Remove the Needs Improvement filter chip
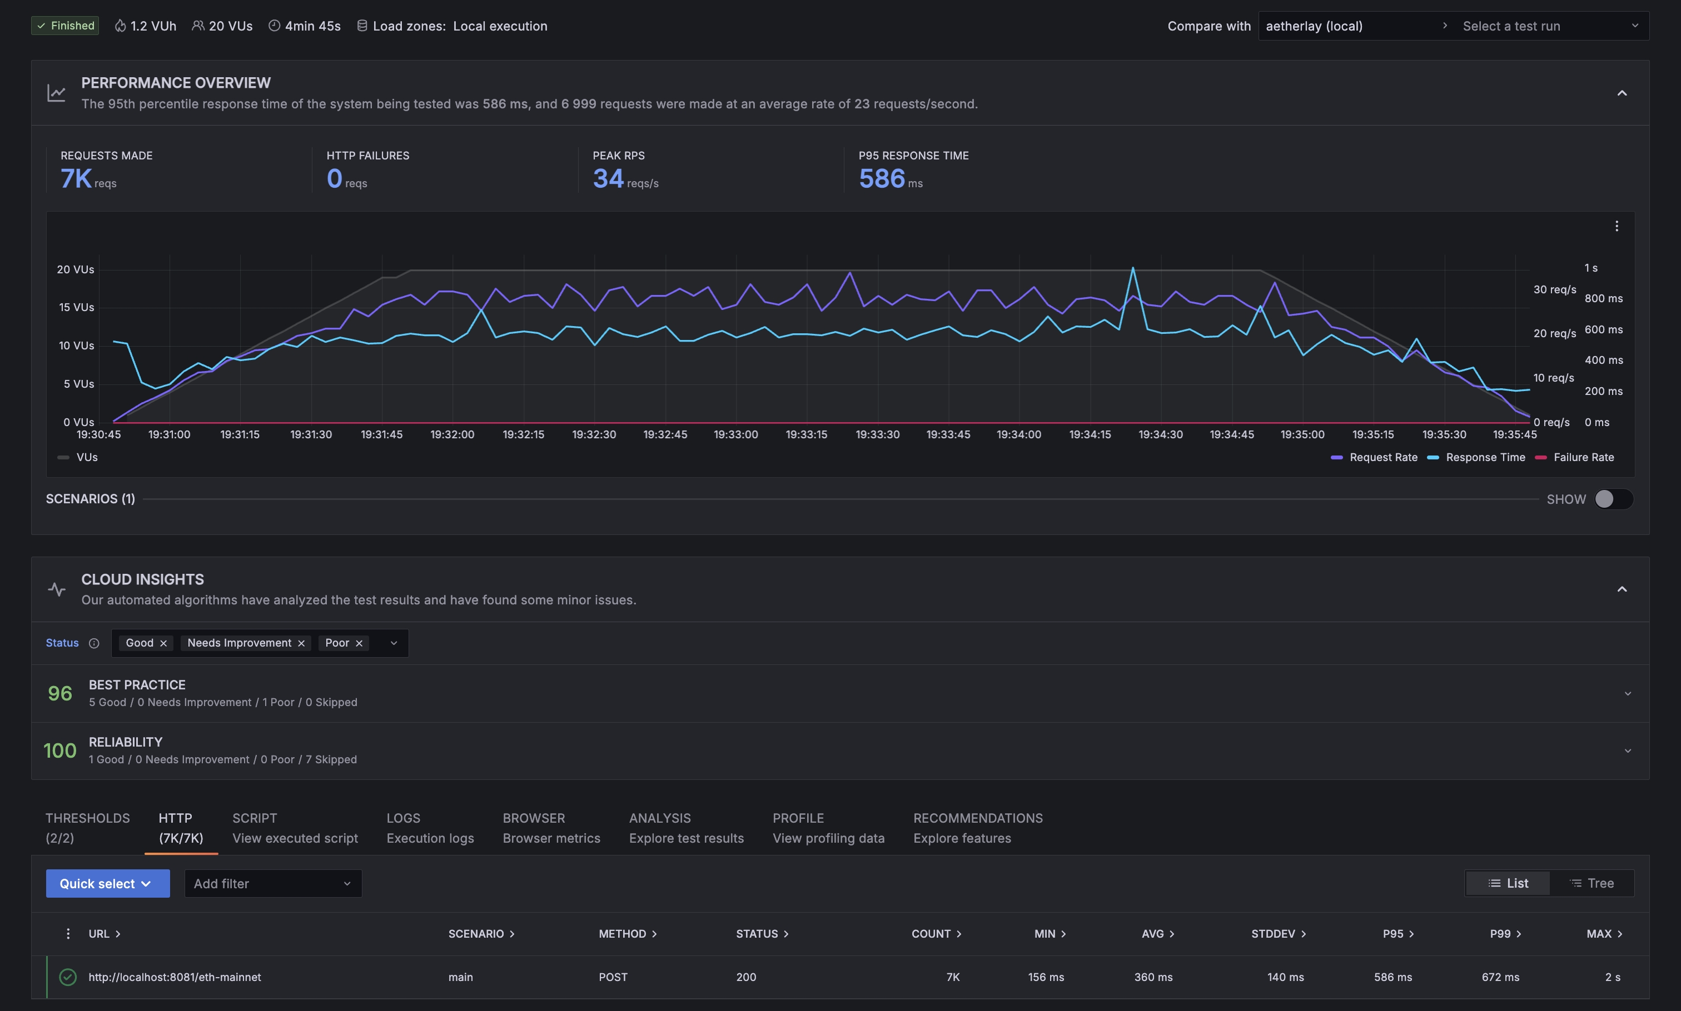This screenshot has height=1011, width=1681. point(301,643)
